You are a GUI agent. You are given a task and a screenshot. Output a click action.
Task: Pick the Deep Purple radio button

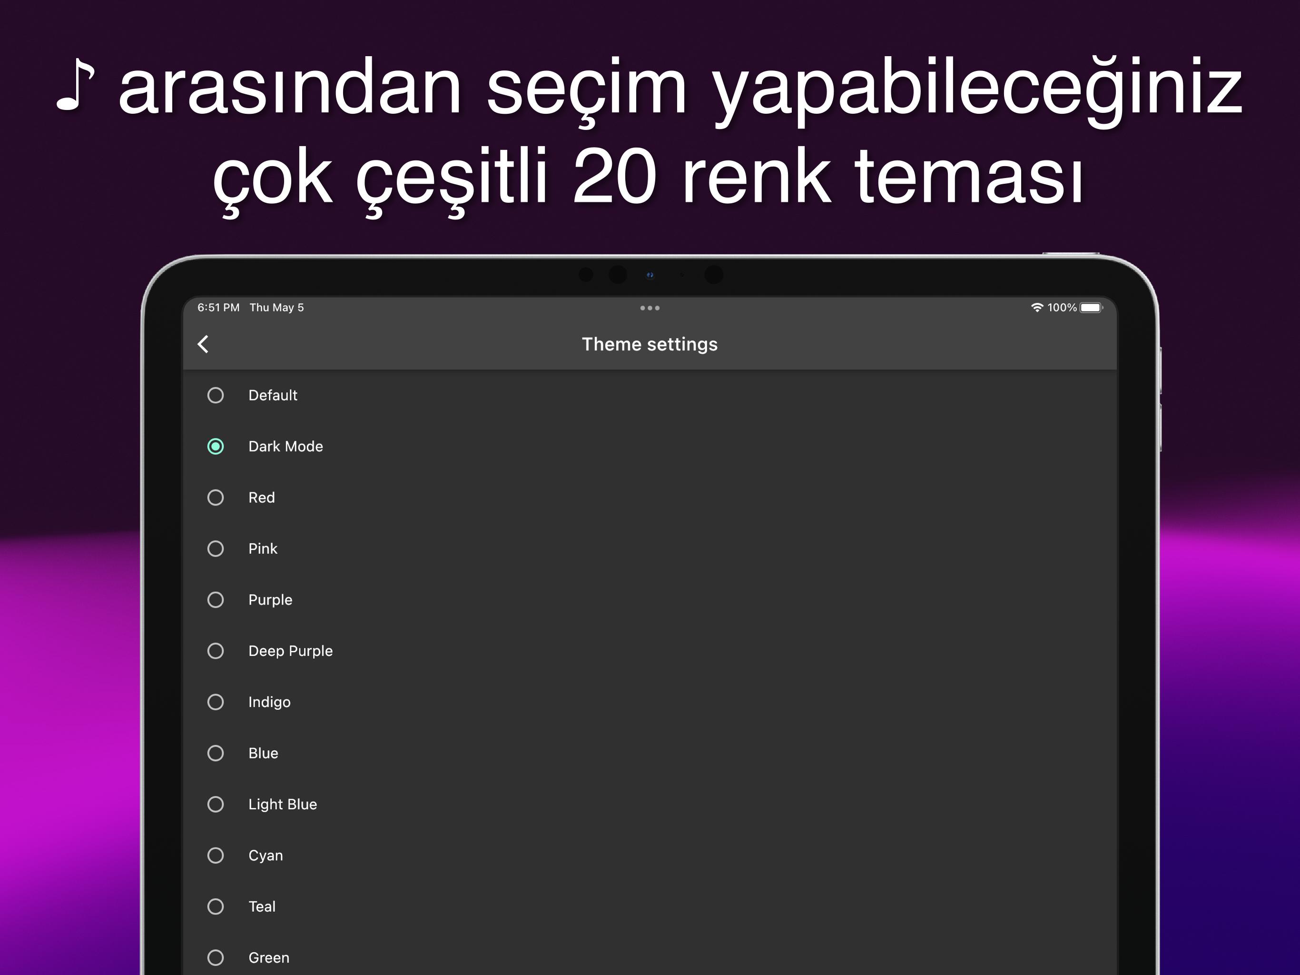point(216,651)
